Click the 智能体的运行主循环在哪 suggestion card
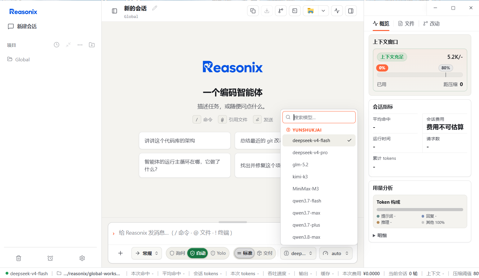This screenshot has height=278, width=479. (185, 165)
